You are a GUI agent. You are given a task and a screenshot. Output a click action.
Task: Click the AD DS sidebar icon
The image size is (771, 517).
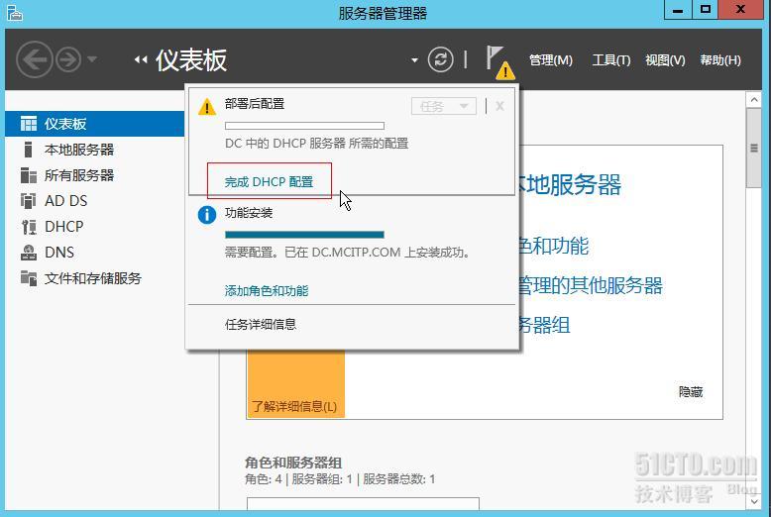29,200
